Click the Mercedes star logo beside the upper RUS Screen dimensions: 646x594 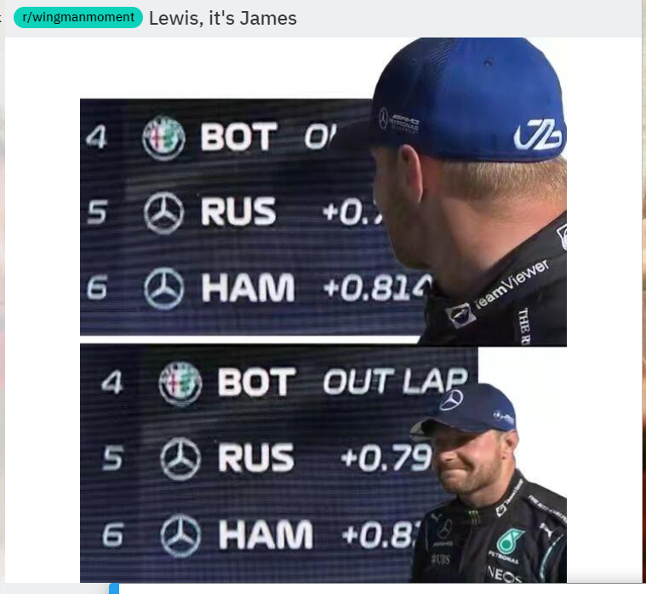pos(163,213)
